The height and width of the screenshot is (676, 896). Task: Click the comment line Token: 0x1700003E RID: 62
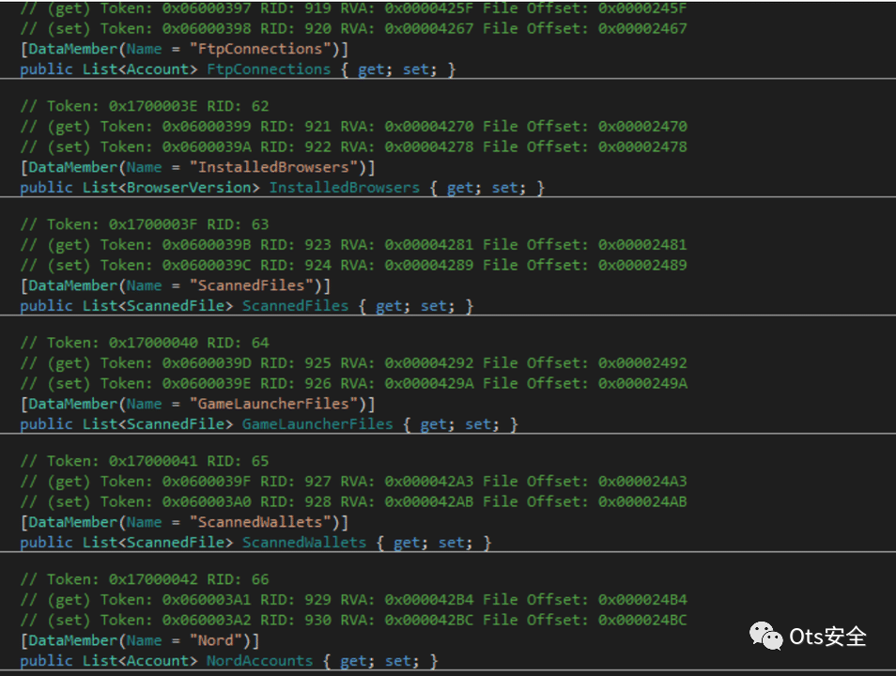[145, 106]
